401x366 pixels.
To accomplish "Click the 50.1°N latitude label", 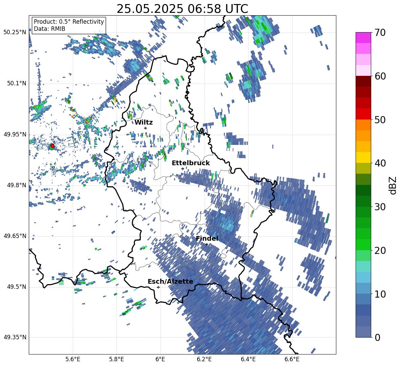I will 16,84.
